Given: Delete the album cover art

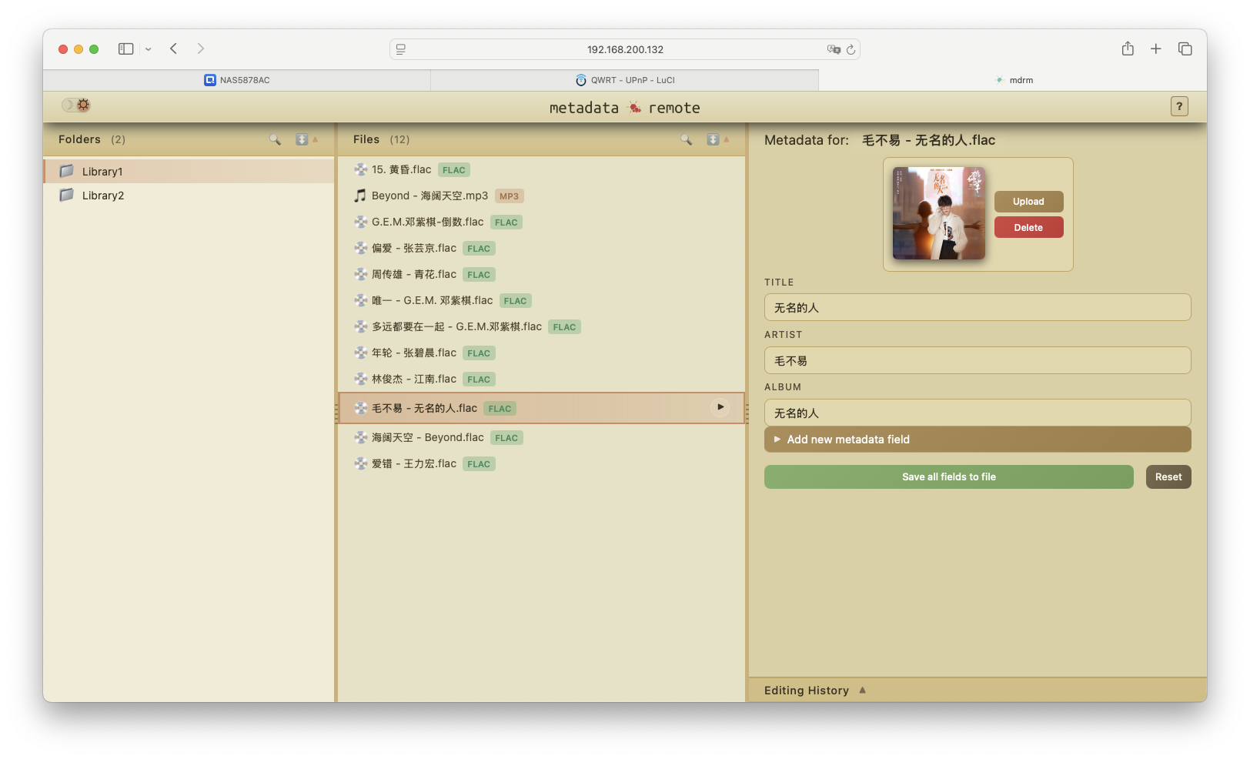Looking at the screenshot, I should point(1028,228).
